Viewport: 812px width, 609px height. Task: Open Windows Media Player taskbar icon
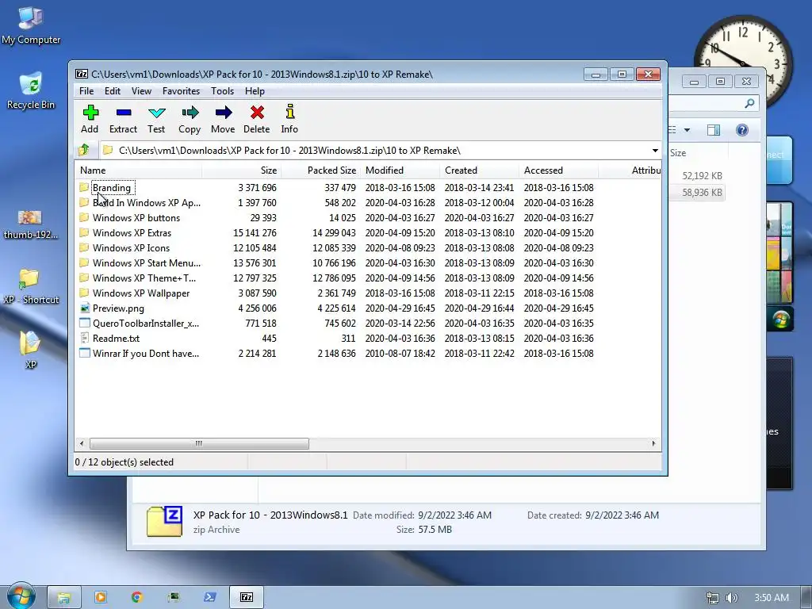[x=101, y=597]
